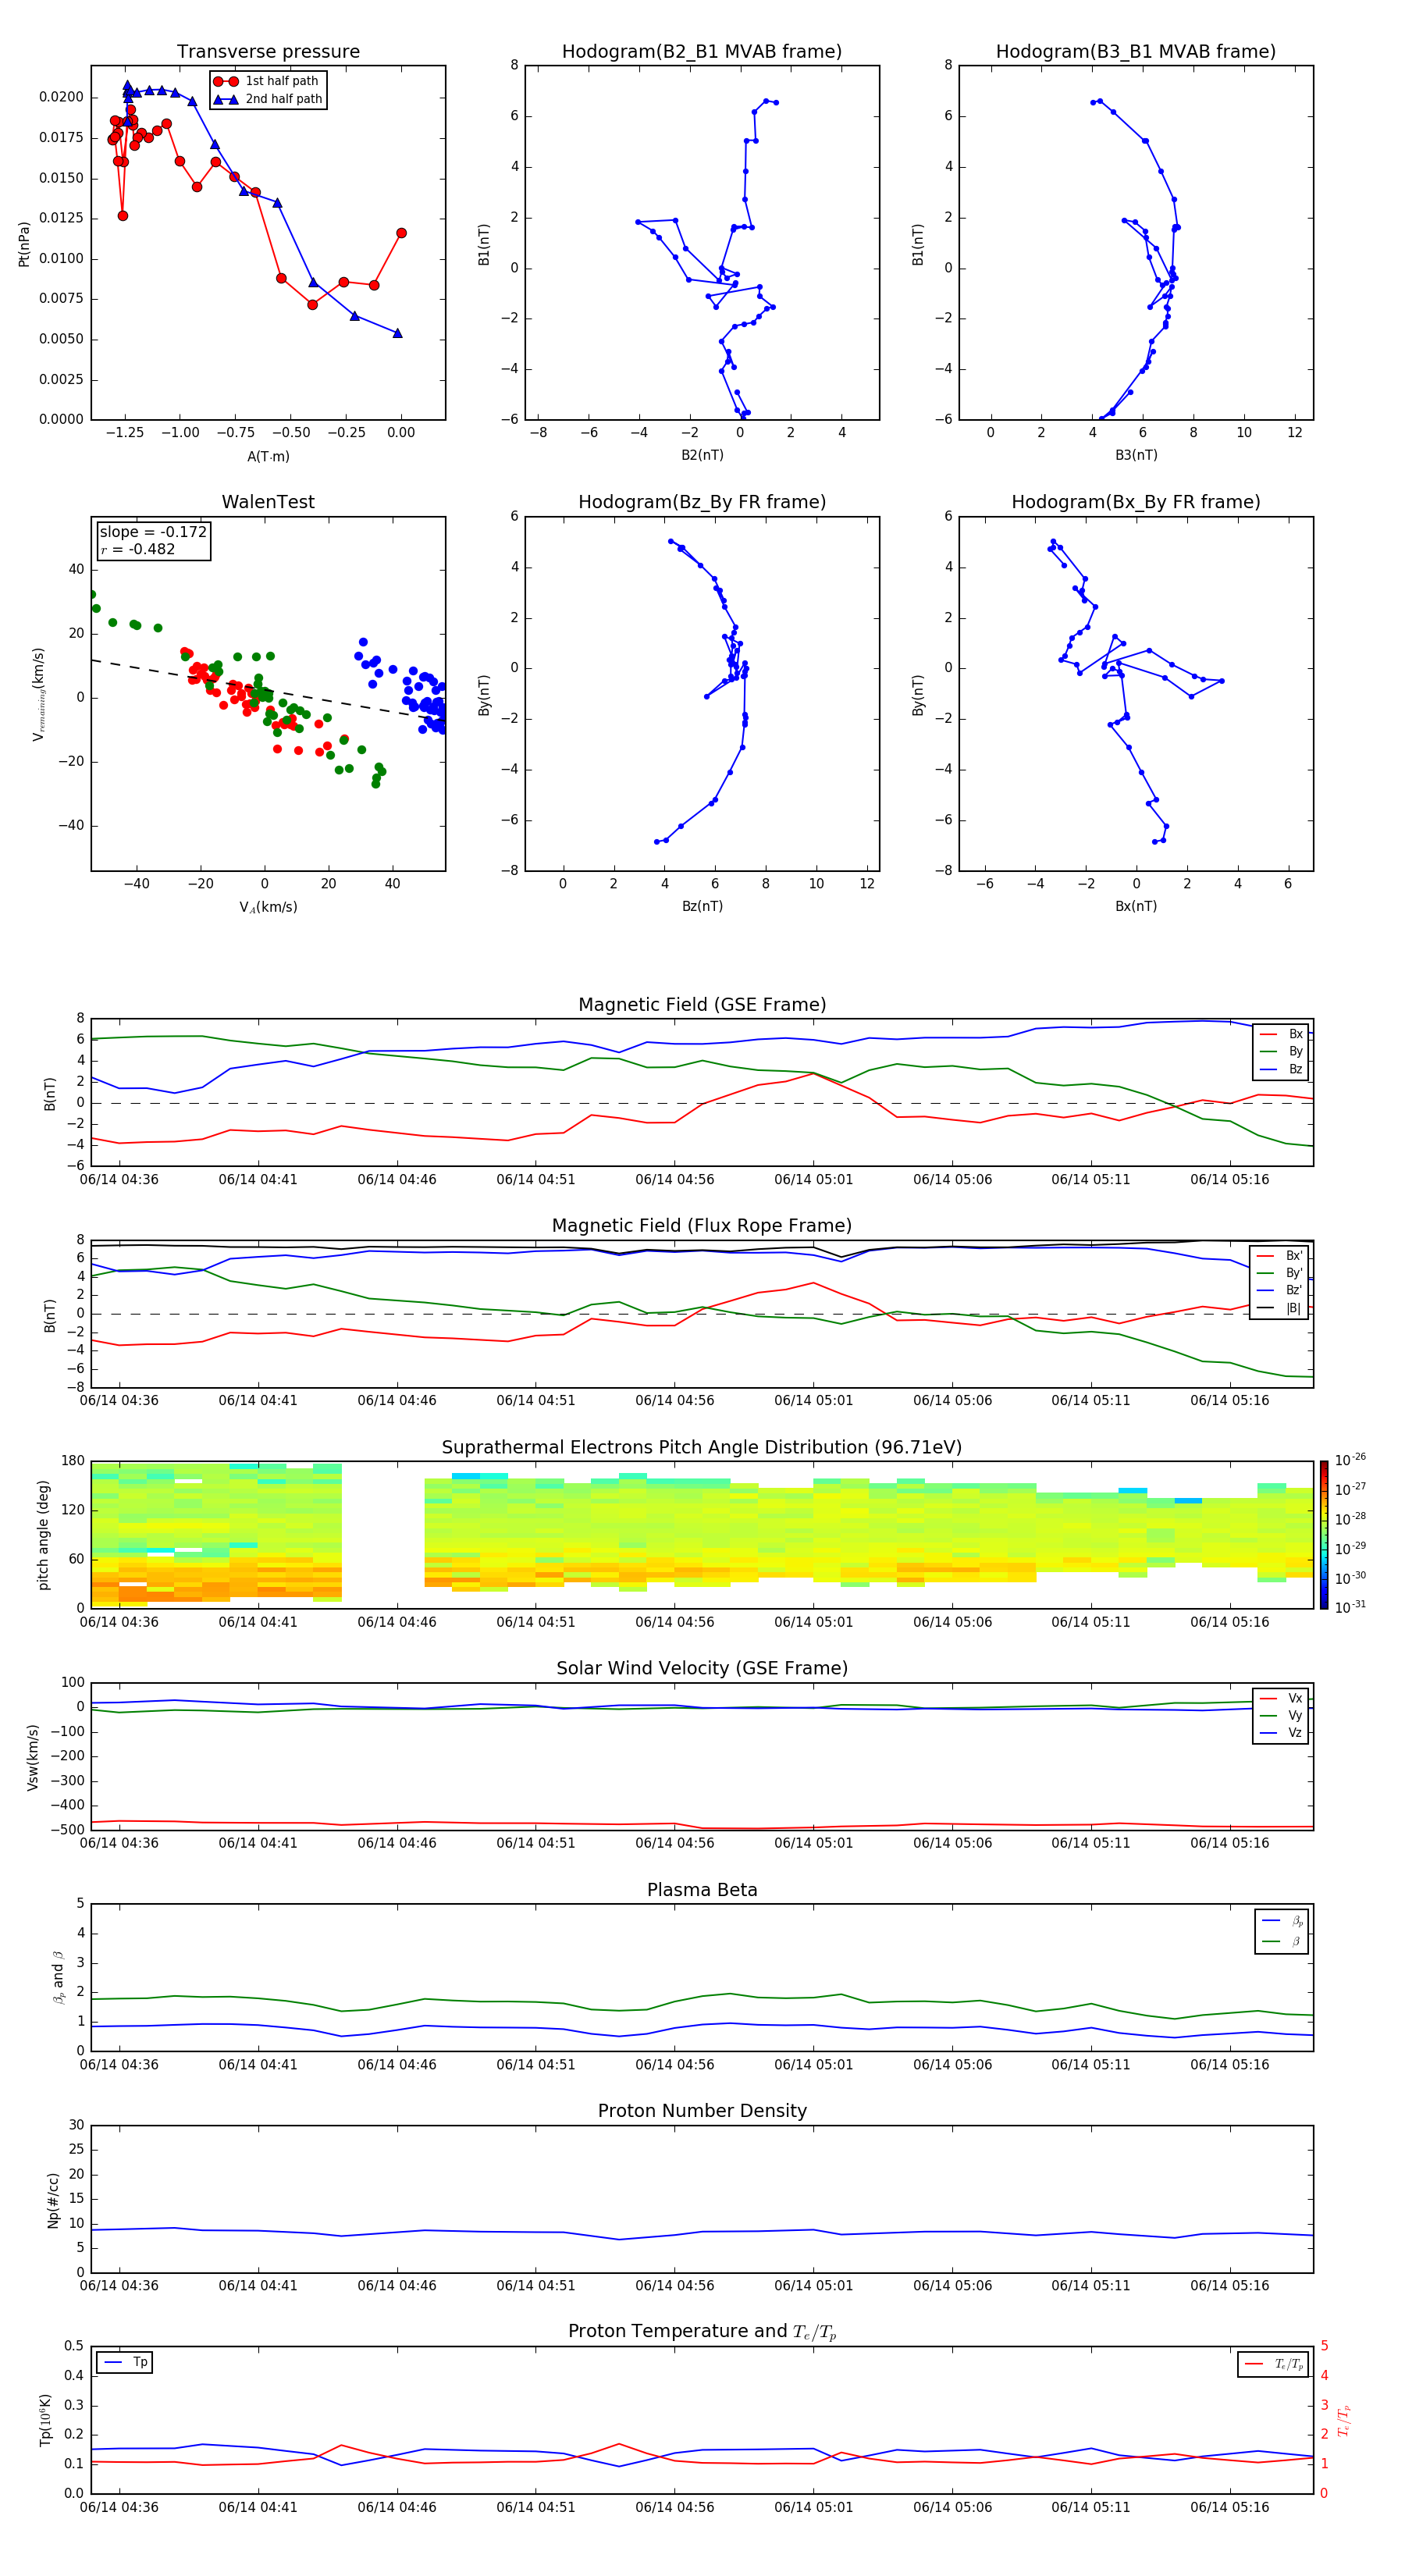Click the B3(nT) axis label

(1136, 455)
